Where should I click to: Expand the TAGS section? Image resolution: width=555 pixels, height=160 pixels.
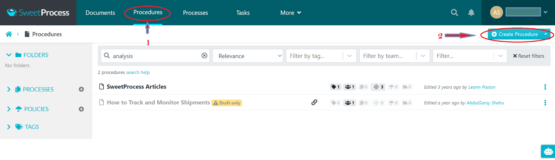pyautogui.click(x=9, y=127)
